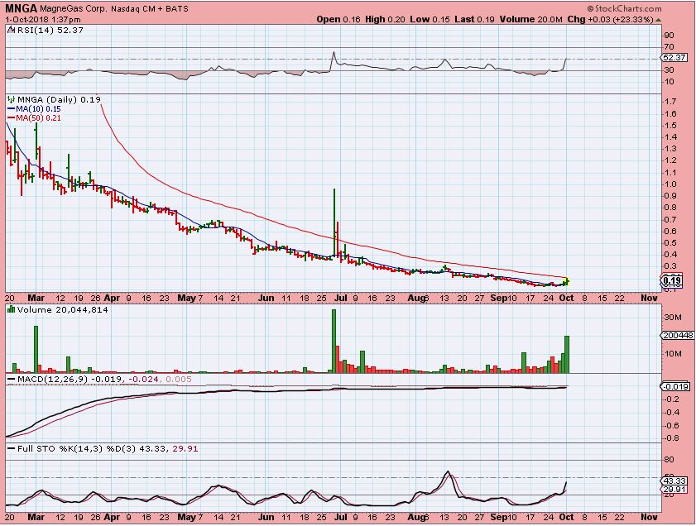
Task: Click the RSI panel legend icon
Action: tap(12, 30)
